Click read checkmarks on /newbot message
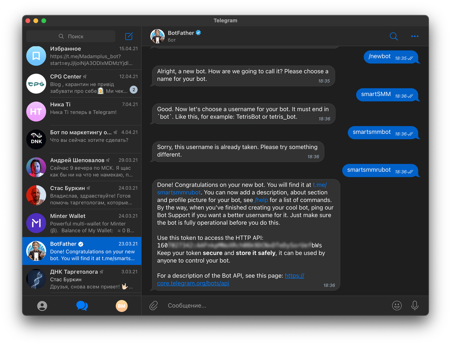The width and height of the screenshot is (451, 345). pyautogui.click(x=410, y=58)
